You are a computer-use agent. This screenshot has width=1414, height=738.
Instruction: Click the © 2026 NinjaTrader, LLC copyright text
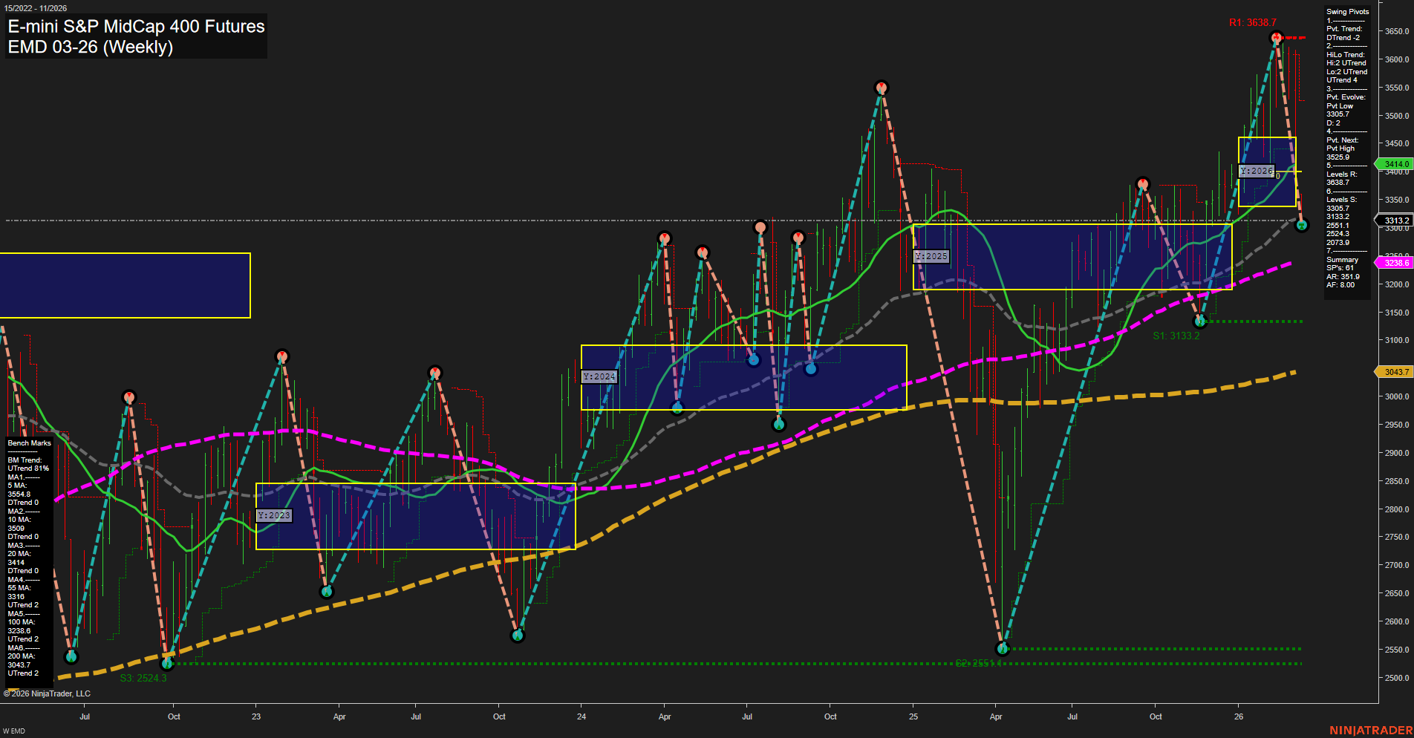pos(48,693)
